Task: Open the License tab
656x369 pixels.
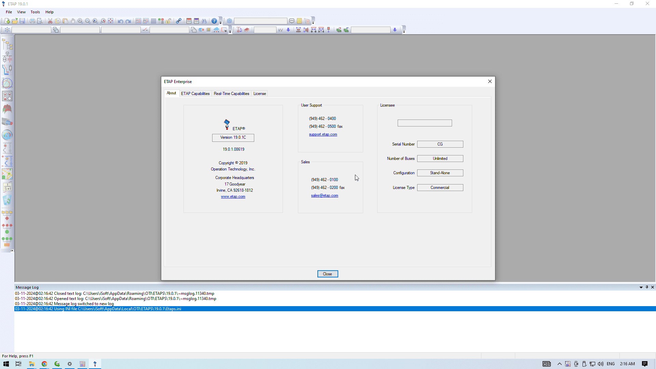Action: point(259,94)
